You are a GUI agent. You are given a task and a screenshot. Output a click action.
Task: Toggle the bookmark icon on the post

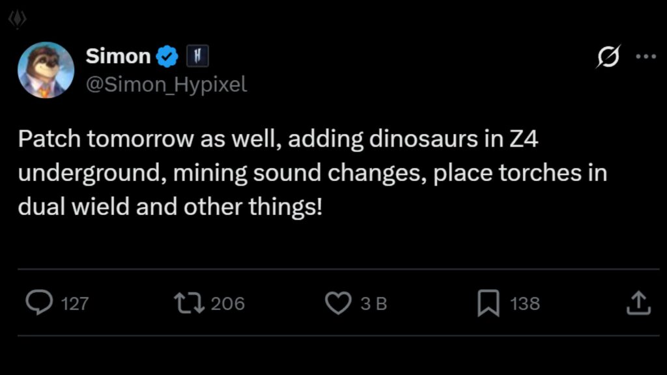[488, 303]
